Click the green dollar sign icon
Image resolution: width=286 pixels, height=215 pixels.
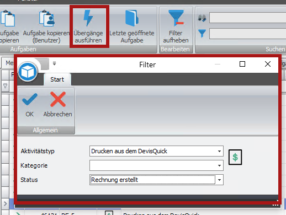click(x=235, y=157)
